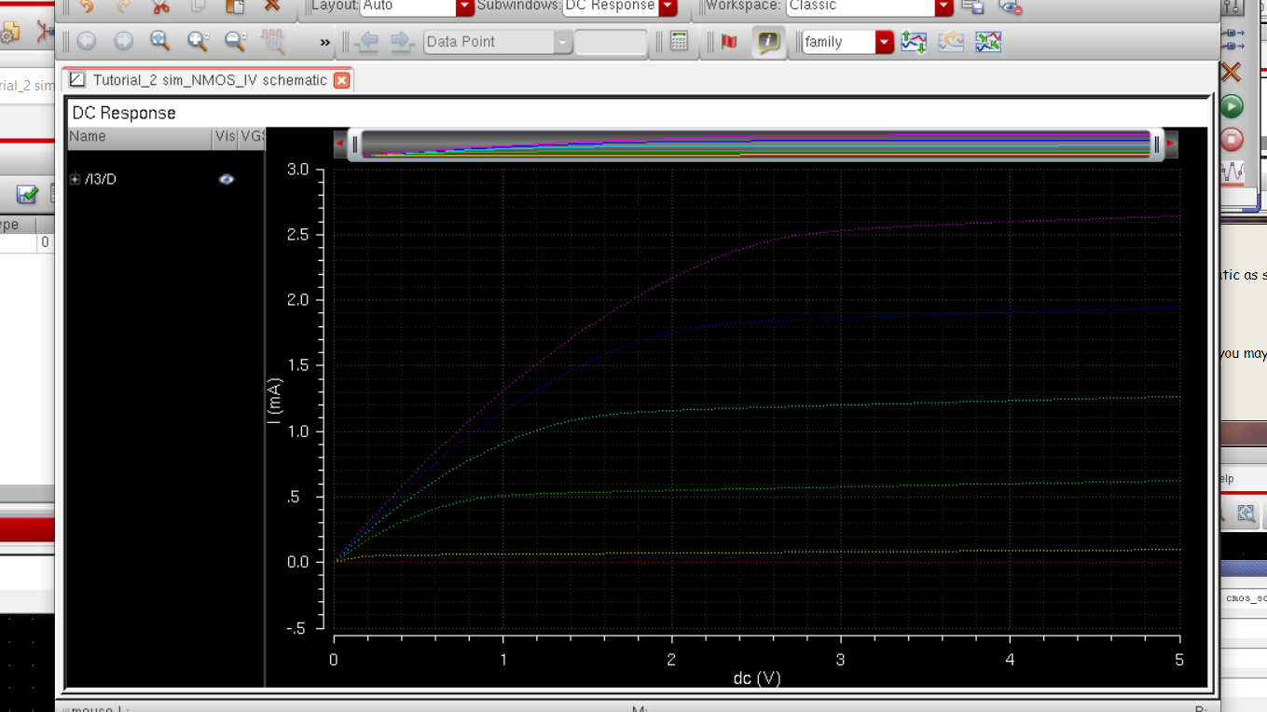Click the zoom out magnifier icon
Image resolution: width=1267 pixels, height=712 pixels.
235,42
